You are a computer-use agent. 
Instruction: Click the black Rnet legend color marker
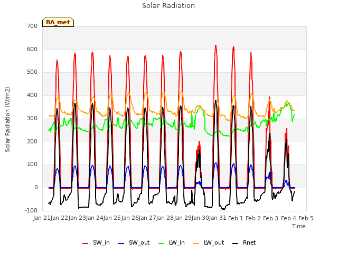click(x=236, y=244)
